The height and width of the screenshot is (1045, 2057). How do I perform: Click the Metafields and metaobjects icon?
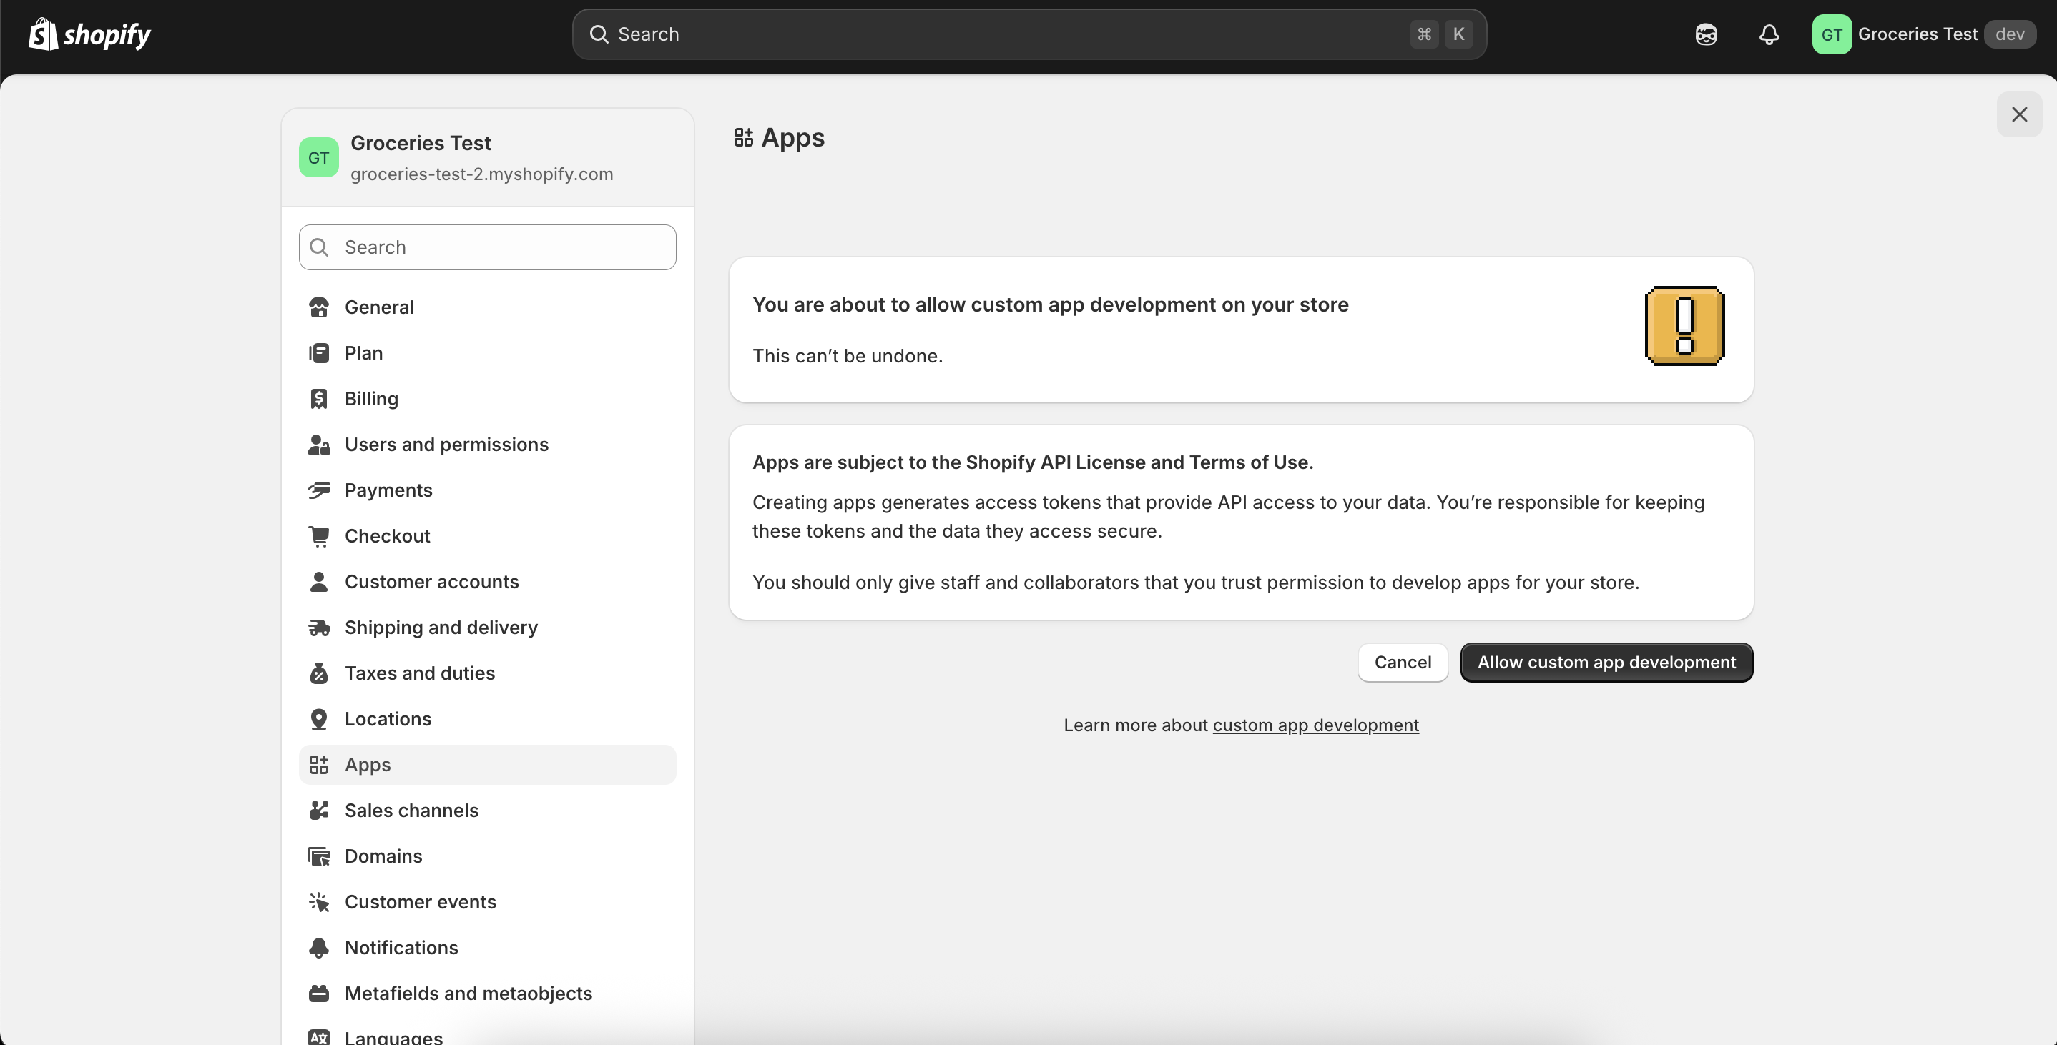coord(318,992)
